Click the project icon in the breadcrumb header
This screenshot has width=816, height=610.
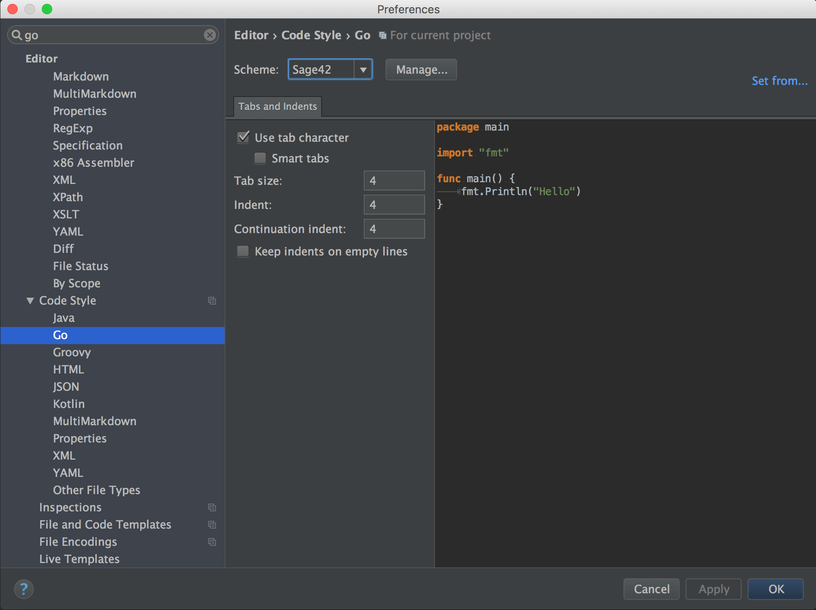tap(382, 35)
